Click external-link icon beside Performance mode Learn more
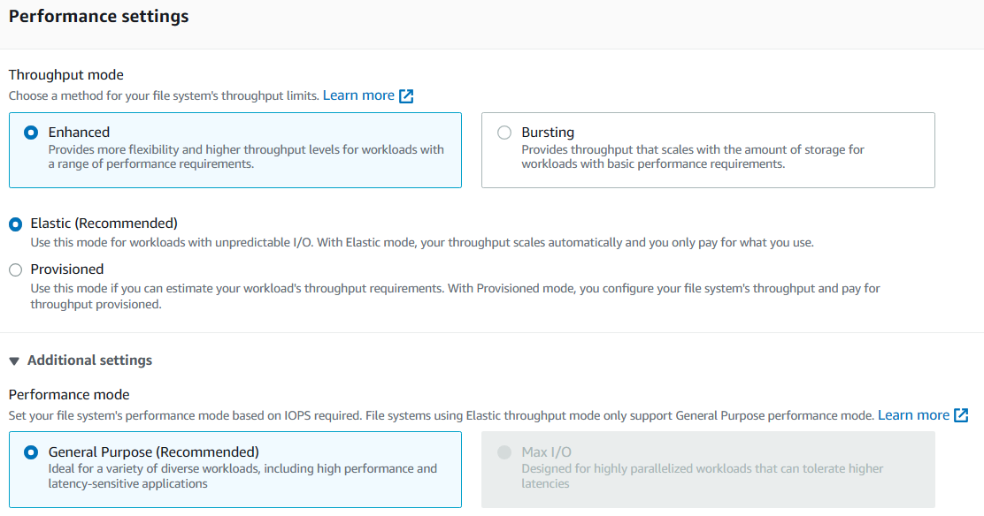Viewport: 984px width, 516px height. [961, 415]
